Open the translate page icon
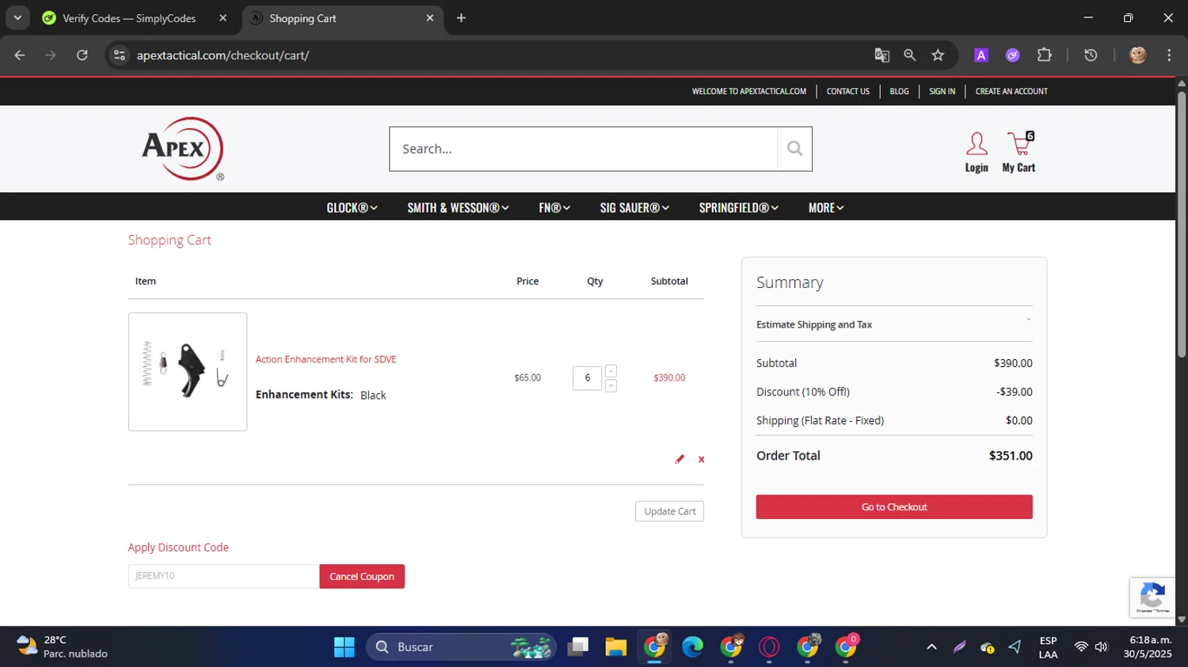This screenshot has height=667, width=1188. [881, 55]
